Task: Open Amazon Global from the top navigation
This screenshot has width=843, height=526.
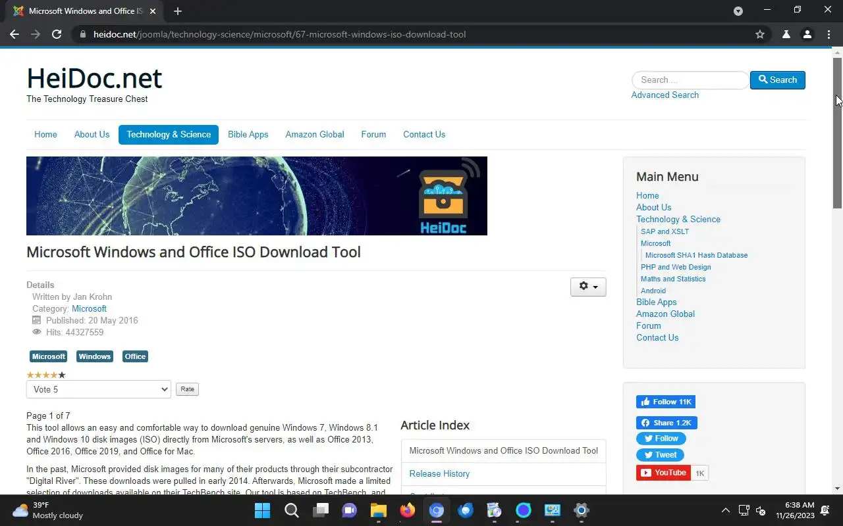Action: pos(315,134)
